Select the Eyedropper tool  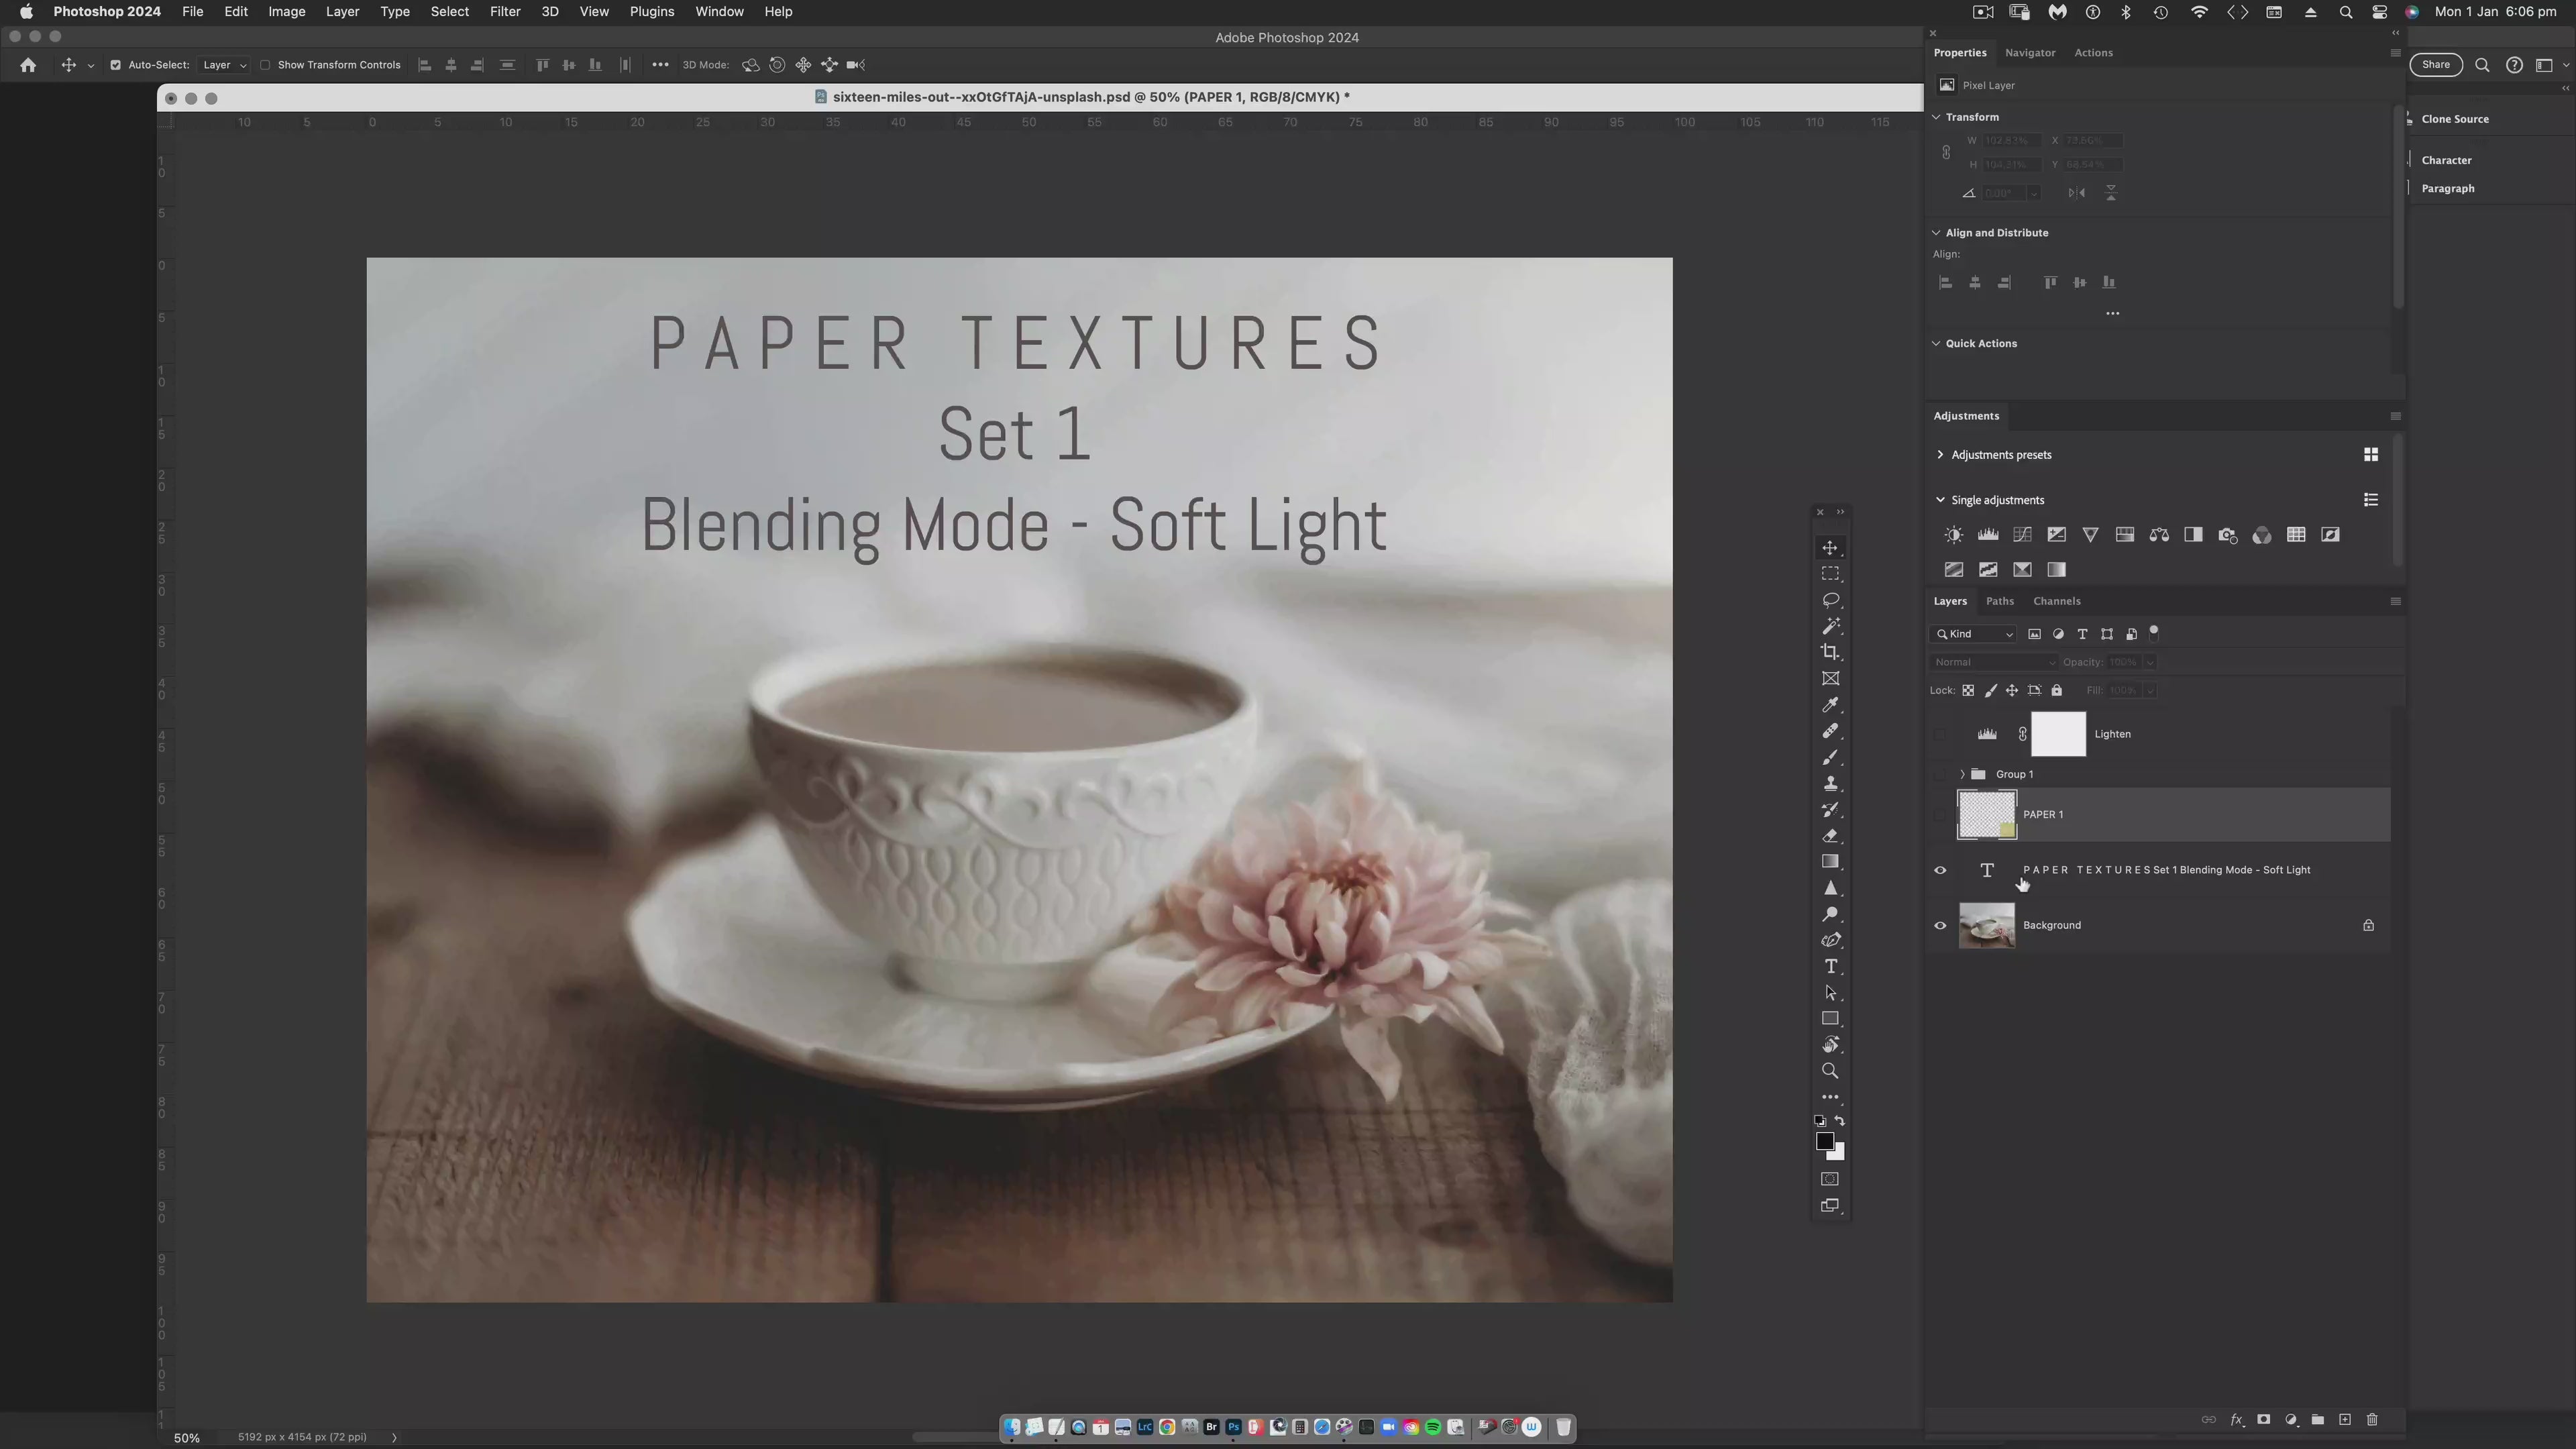(1830, 705)
